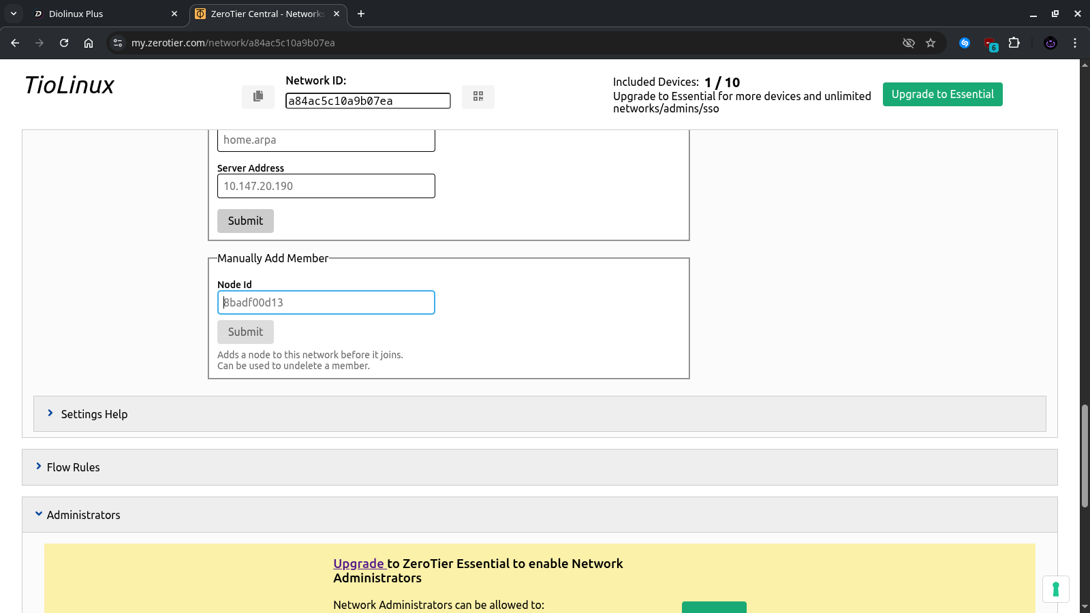The width and height of the screenshot is (1090, 613).
Task: Open the green accessibility widget icon
Action: pos(1055,589)
